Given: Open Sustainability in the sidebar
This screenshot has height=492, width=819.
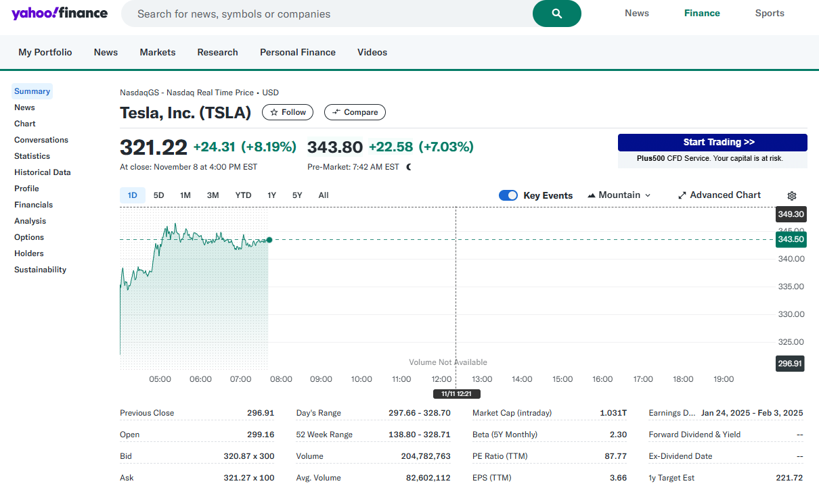Looking at the screenshot, I should click(x=41, y=270).
